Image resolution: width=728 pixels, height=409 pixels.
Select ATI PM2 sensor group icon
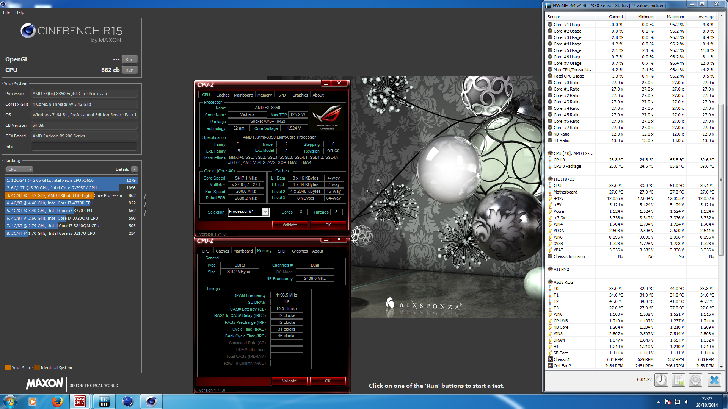(550, 269)
